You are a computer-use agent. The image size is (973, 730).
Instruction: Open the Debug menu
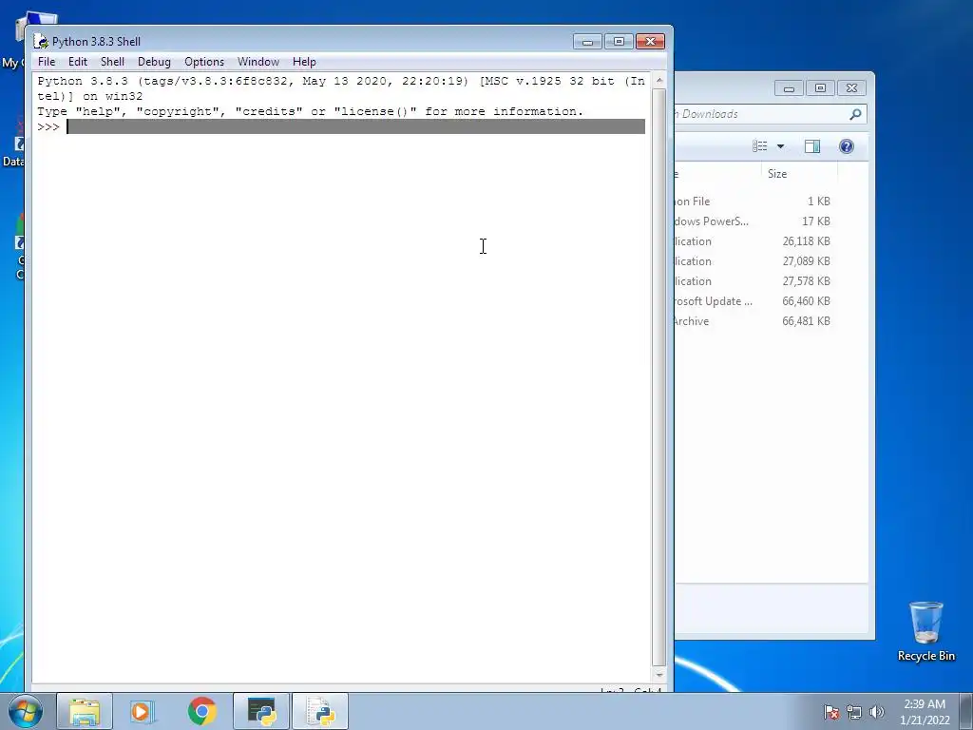[x=154, y=62]
